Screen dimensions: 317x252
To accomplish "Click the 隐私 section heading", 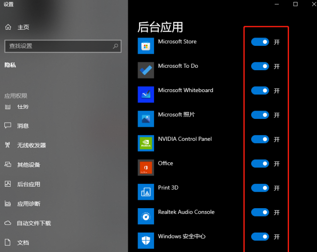I will (x=10, y=65).
